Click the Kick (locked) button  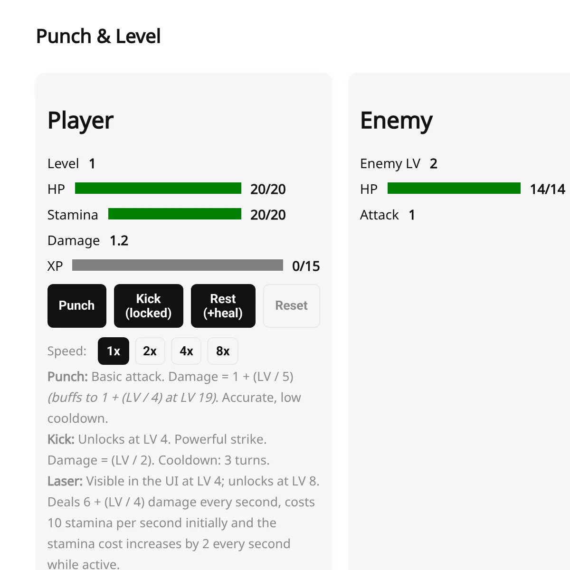[x=149, y=306]
